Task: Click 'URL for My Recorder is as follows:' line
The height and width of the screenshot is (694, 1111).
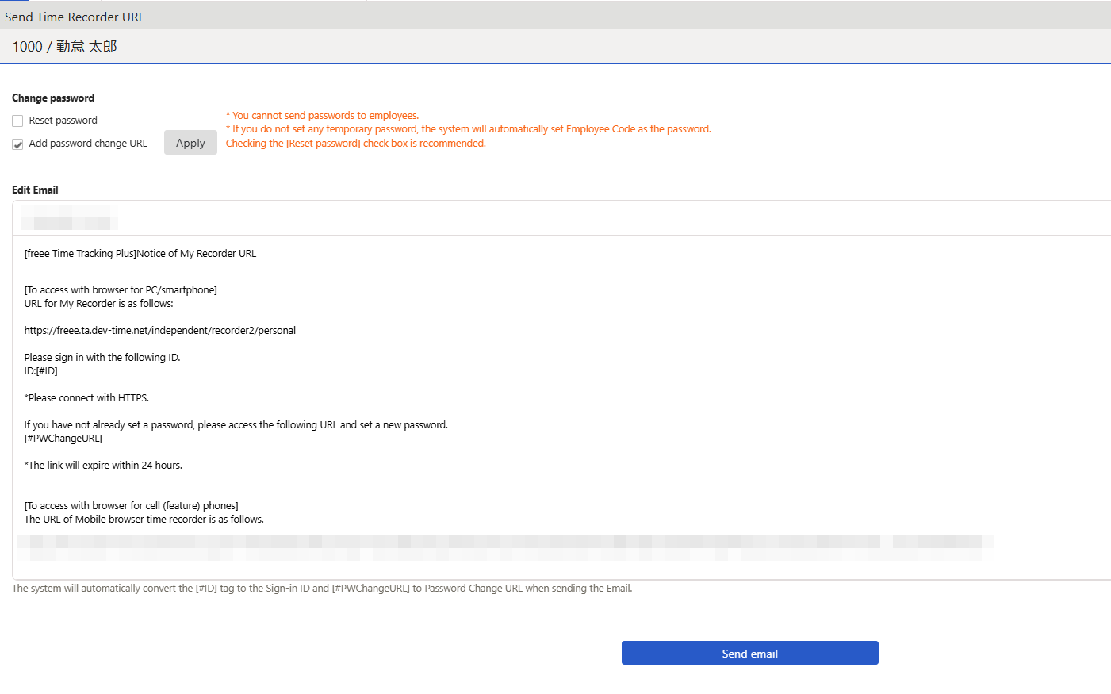Action: [99, 304]
